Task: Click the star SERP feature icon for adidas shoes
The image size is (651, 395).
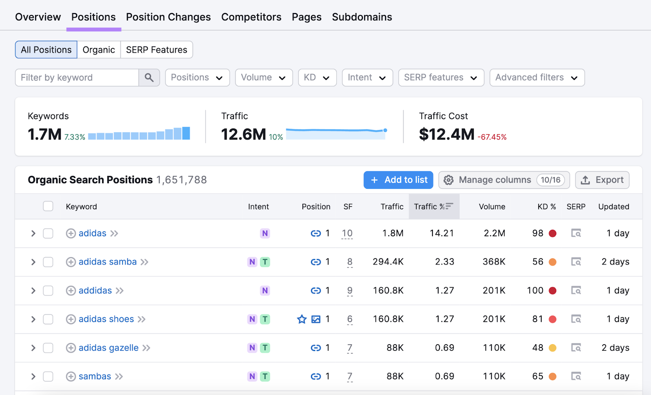Action: click(x=301, y=319)
